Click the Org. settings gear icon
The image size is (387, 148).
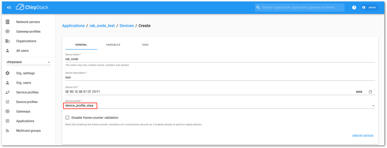click(x=8, y=73)
